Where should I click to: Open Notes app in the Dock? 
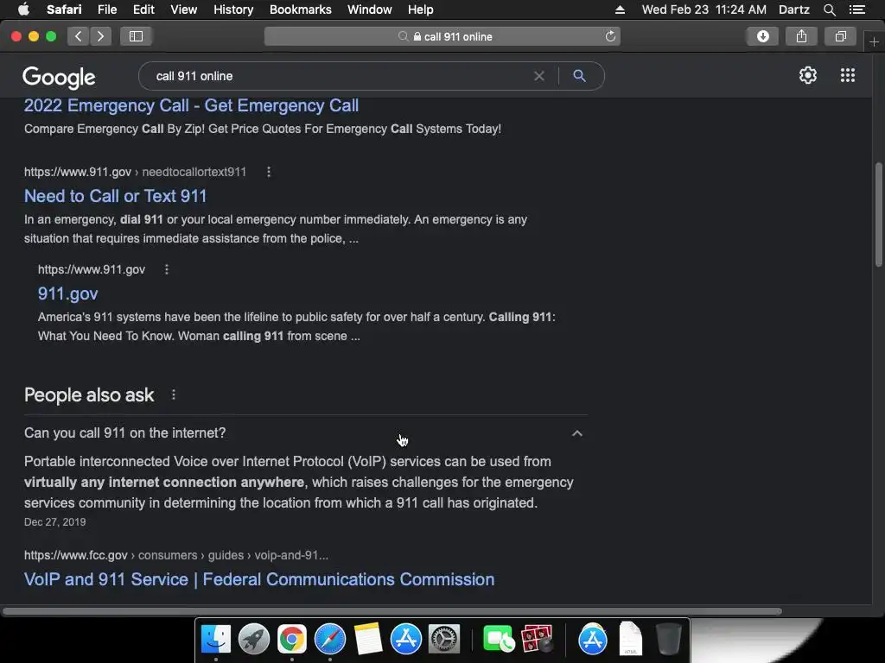pyautogui.click(x=368, y=639)
